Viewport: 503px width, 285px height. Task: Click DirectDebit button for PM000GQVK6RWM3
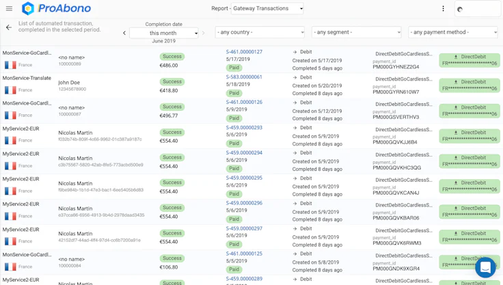[470, 236]
